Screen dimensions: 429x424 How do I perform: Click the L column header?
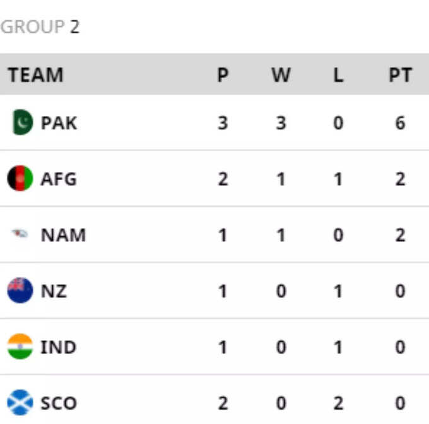pyautogui.click(x=338, y=74)
